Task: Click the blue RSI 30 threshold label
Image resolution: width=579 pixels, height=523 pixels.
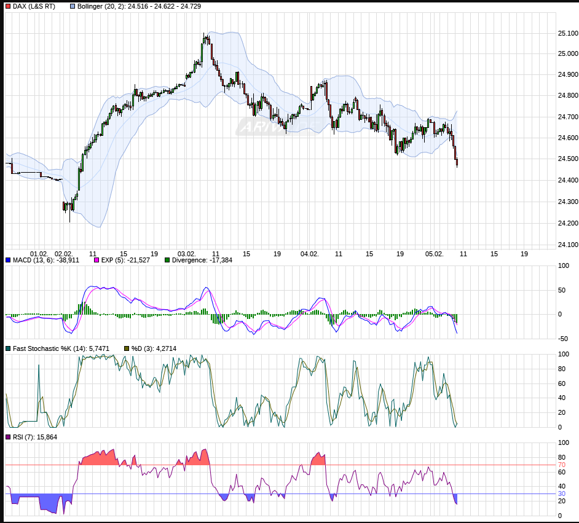Action: point(561,494)
